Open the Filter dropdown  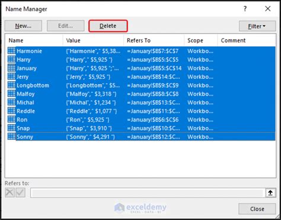(257, 26)
